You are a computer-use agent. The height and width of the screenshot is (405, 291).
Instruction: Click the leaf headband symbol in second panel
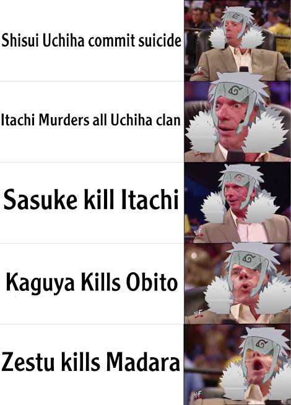coord(235,90)
